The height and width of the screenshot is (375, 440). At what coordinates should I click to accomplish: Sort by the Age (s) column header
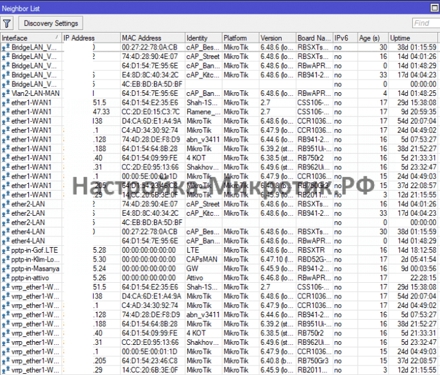373,38
